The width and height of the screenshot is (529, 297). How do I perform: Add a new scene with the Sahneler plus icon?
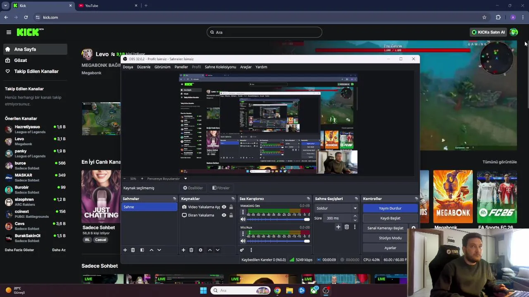coord(125,250)
